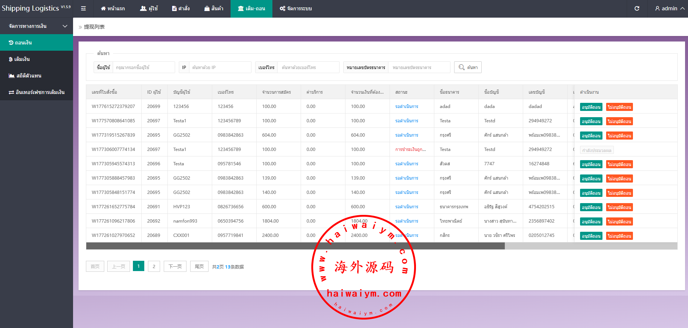Open the คำสั่ง orders menu
Viewport: 688px width, 328px height.
click(x=181, y=8)
